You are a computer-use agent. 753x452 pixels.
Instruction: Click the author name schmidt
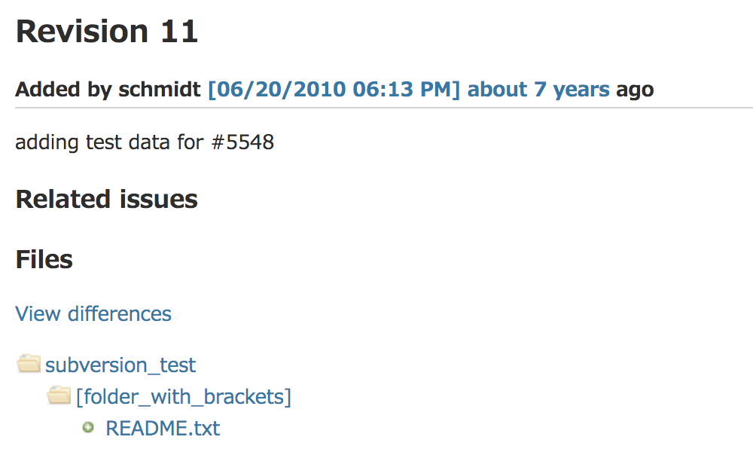tap(160, 90)
